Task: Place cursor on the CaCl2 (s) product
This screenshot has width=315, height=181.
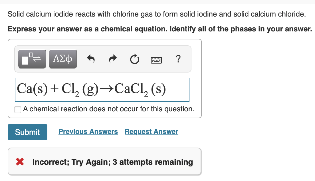Action: [140, 89]
